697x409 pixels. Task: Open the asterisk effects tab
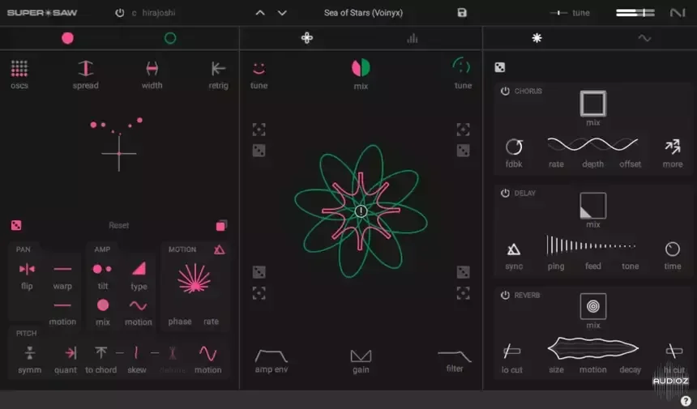537,38
